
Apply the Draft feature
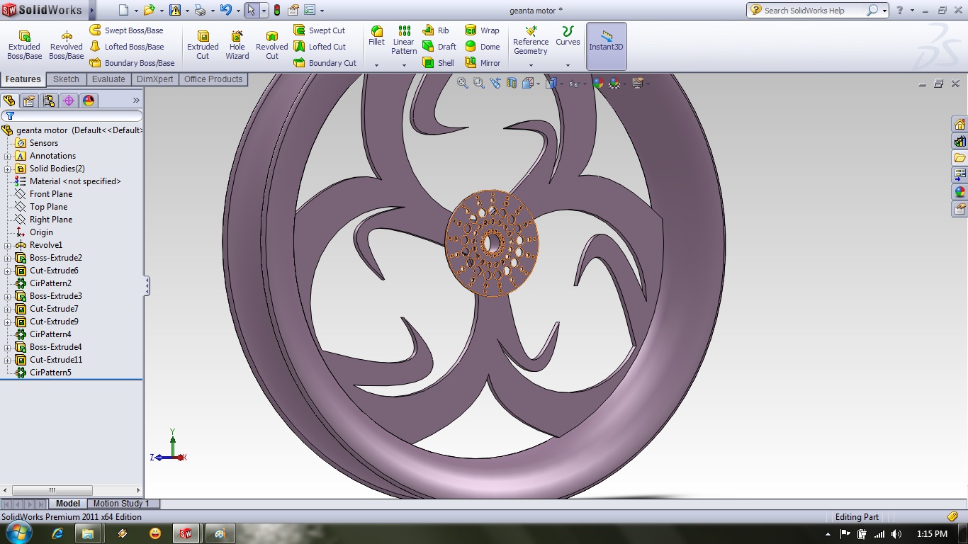pos(439,47)
